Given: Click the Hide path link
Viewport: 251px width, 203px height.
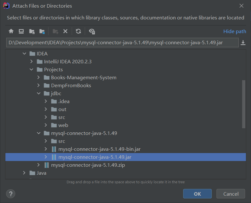Looking at the screenshot, I should click(x=235, y=31).
